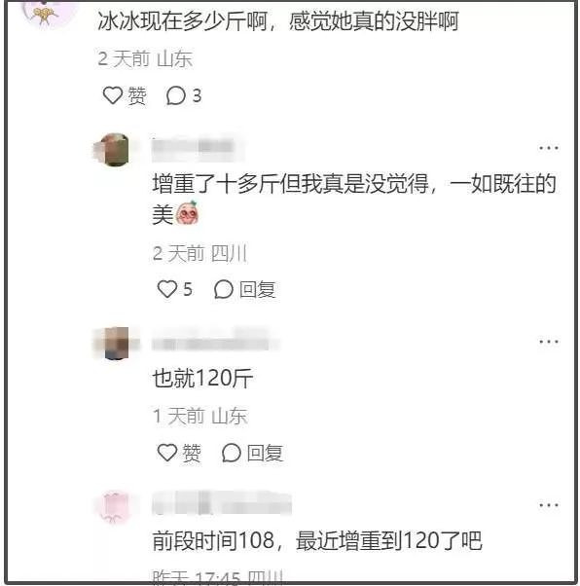
Task: Like the 也就120斤 reply
Action: [167, 453]
